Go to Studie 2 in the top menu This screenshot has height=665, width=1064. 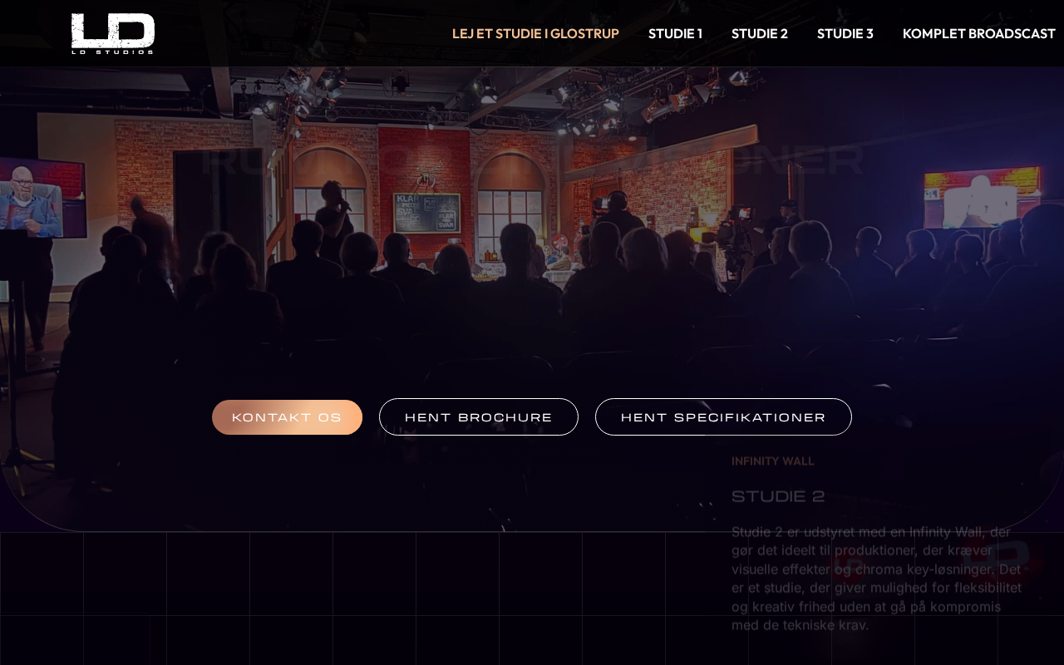tap(760, 33)
